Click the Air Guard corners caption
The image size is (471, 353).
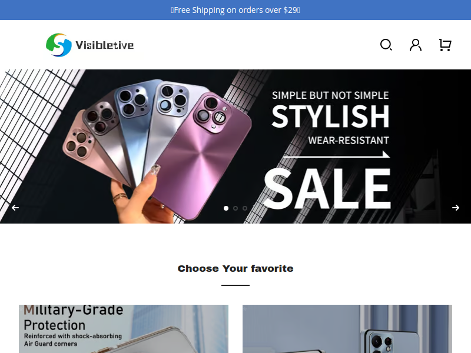(x=51, y=344)
